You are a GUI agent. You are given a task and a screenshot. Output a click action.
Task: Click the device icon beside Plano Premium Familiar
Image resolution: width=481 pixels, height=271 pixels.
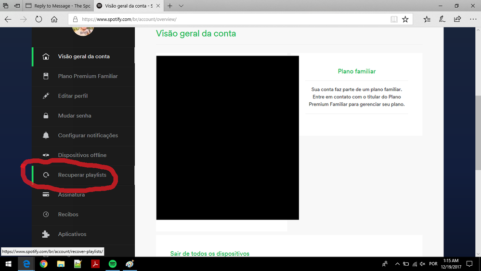tap(46, 76)
